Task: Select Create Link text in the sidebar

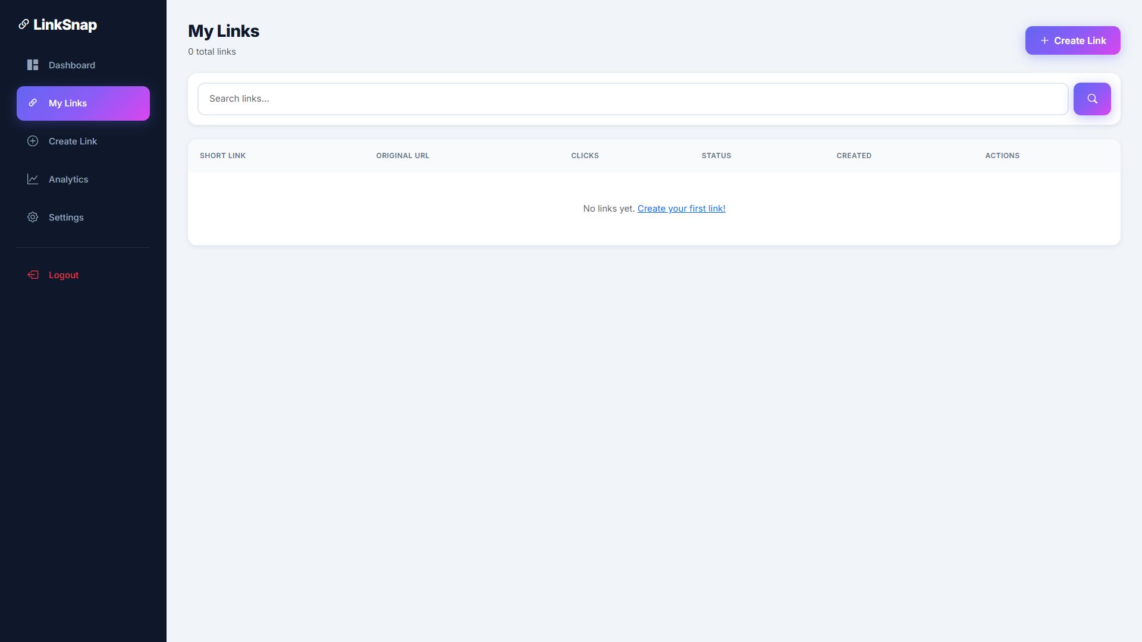Action: point(73,141)
